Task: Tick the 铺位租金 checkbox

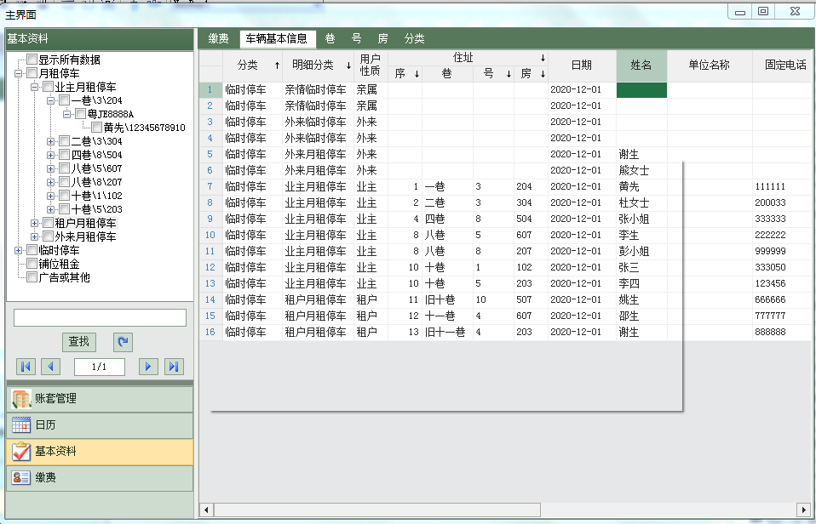Action: point(32,264)
